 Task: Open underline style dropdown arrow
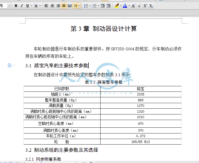pyautogui.click(x=31, y=6)
